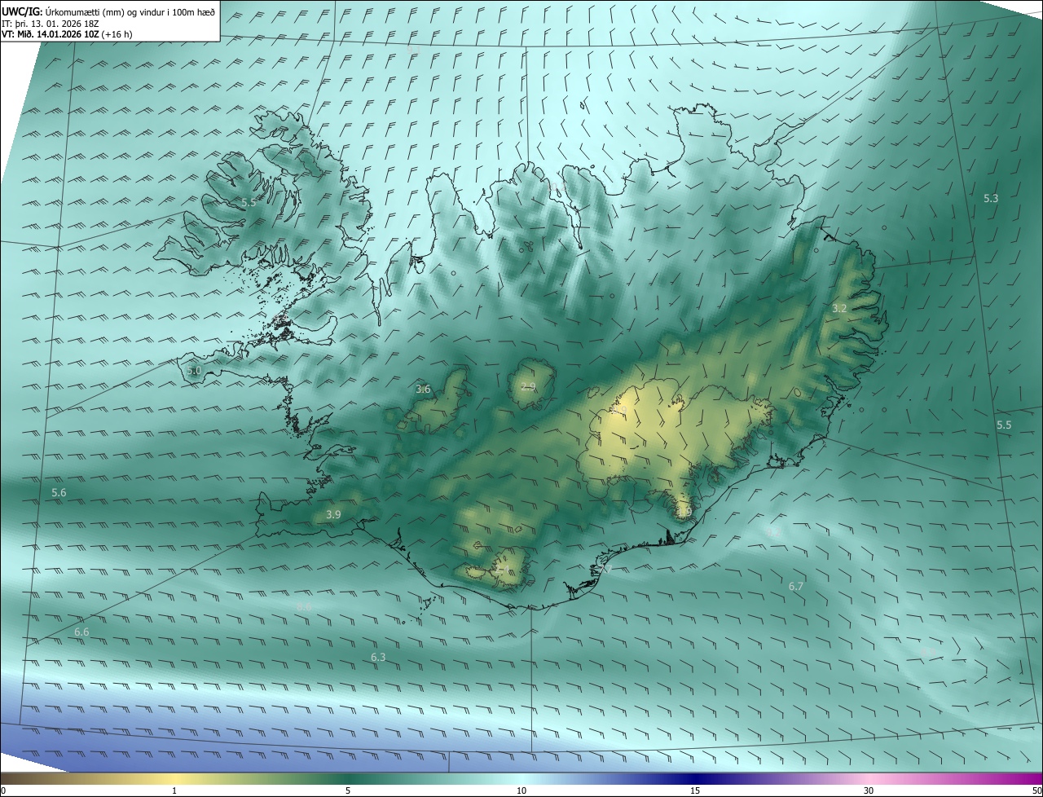
Task: Click the 3.9 value label on the southwest peninsula
Action: point(333,514)
